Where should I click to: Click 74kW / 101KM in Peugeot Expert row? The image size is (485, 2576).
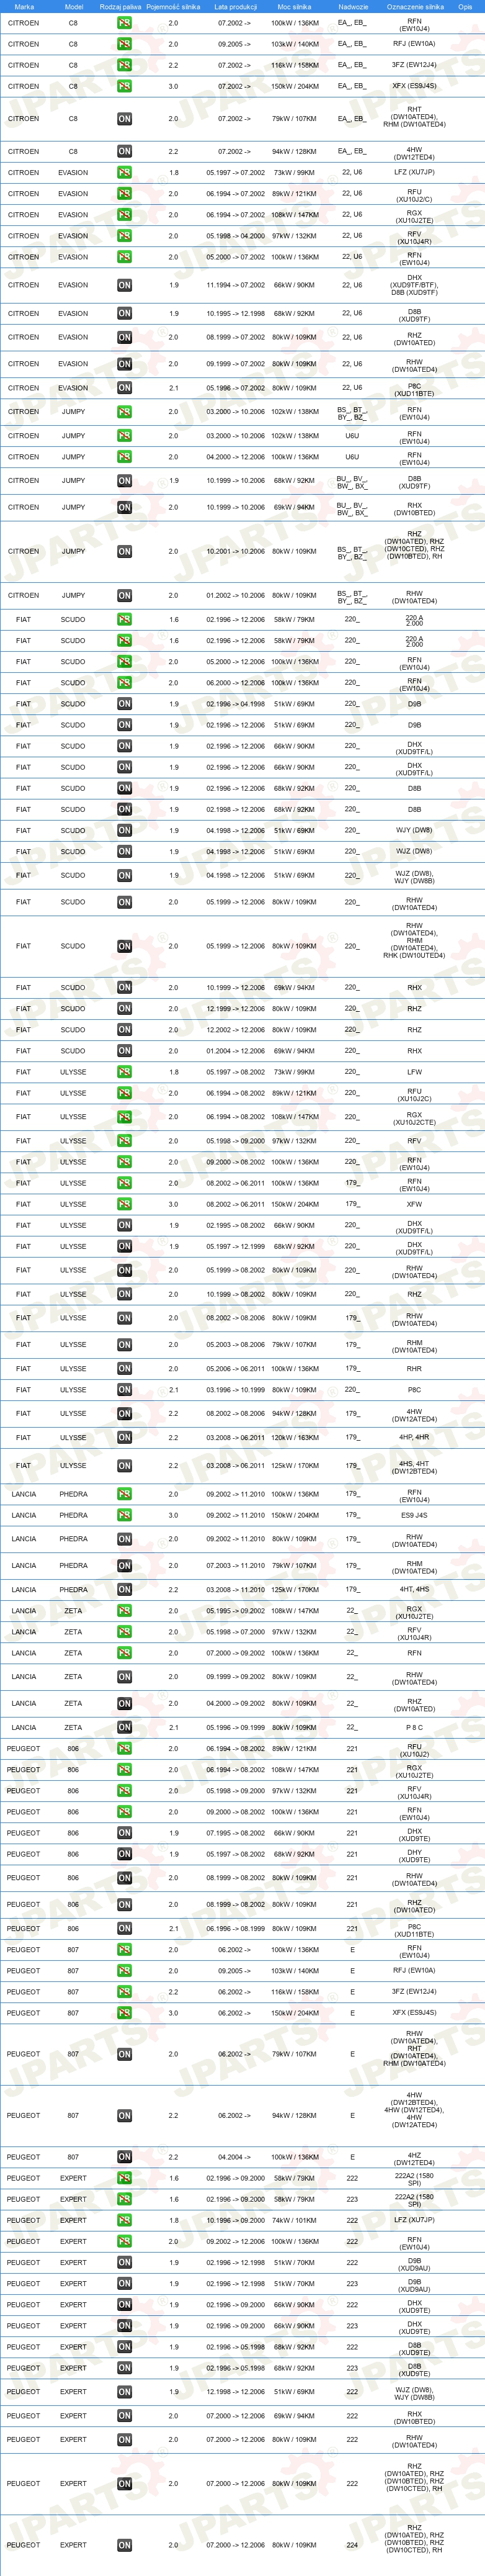tap(295, 2220)
